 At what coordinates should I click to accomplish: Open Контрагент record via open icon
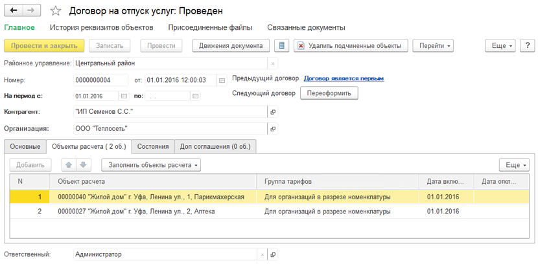tap(273, 112)
